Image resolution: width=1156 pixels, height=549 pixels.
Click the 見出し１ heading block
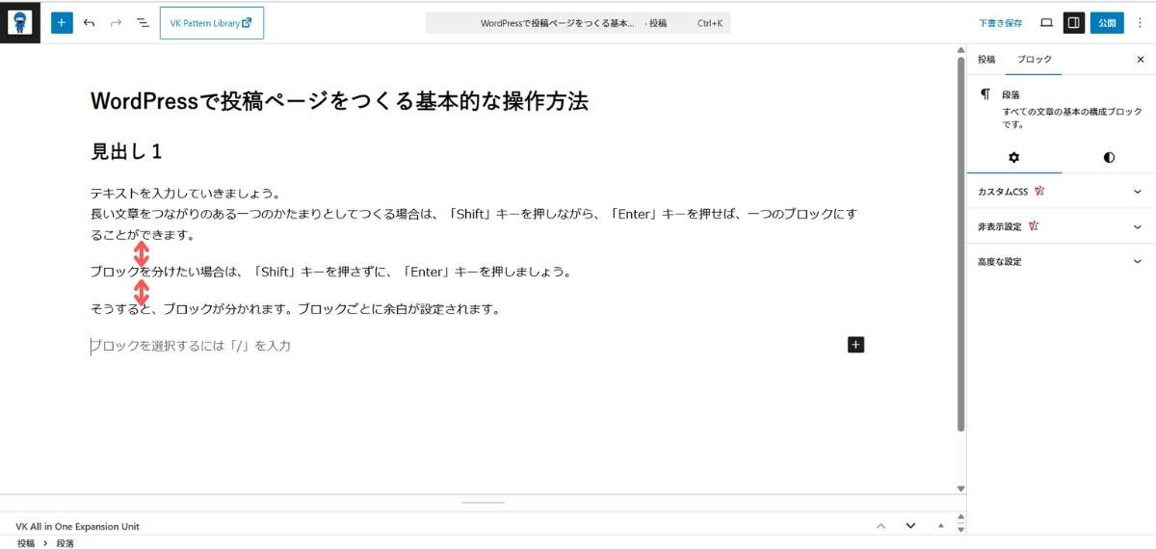[x=126, y=151]
